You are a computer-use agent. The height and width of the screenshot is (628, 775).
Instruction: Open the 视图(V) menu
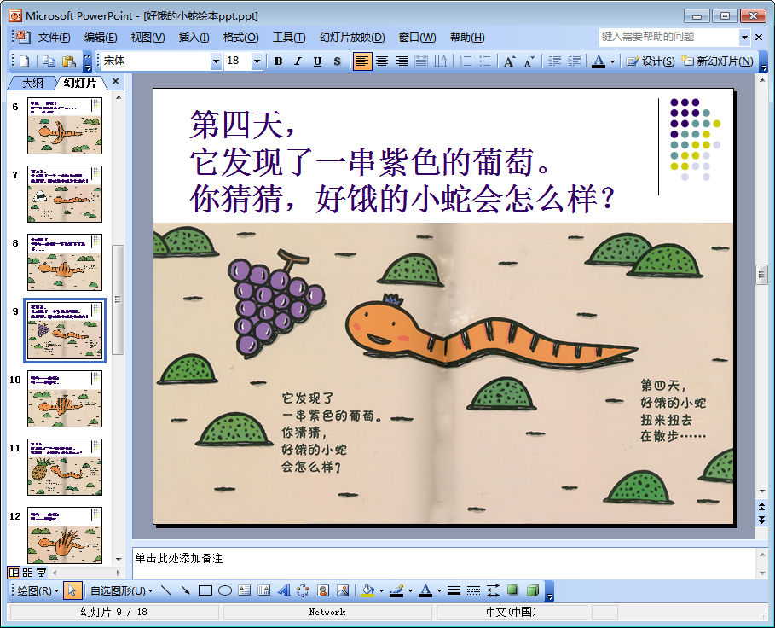[147, 37]
